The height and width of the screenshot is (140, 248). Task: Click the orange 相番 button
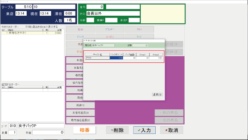[85, 130]
